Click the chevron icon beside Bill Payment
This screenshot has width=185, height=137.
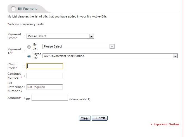13,9
